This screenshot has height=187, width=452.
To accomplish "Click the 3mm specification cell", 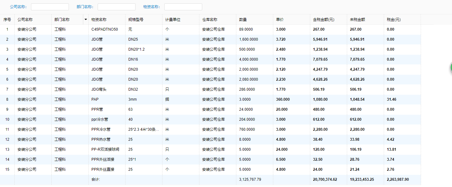I will [x=144, y=99].
